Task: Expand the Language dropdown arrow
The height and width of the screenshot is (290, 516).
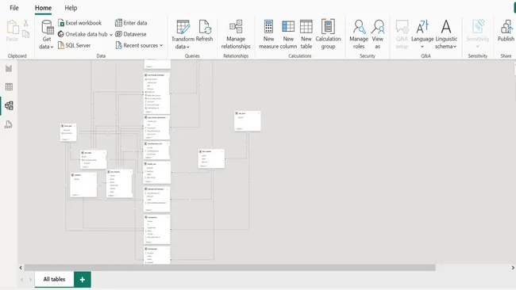Action: (422, 47)
